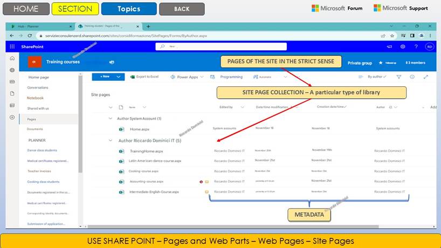Open the SharePoint app launcher waffle
The image size is (441, 248).
(12, 47)
